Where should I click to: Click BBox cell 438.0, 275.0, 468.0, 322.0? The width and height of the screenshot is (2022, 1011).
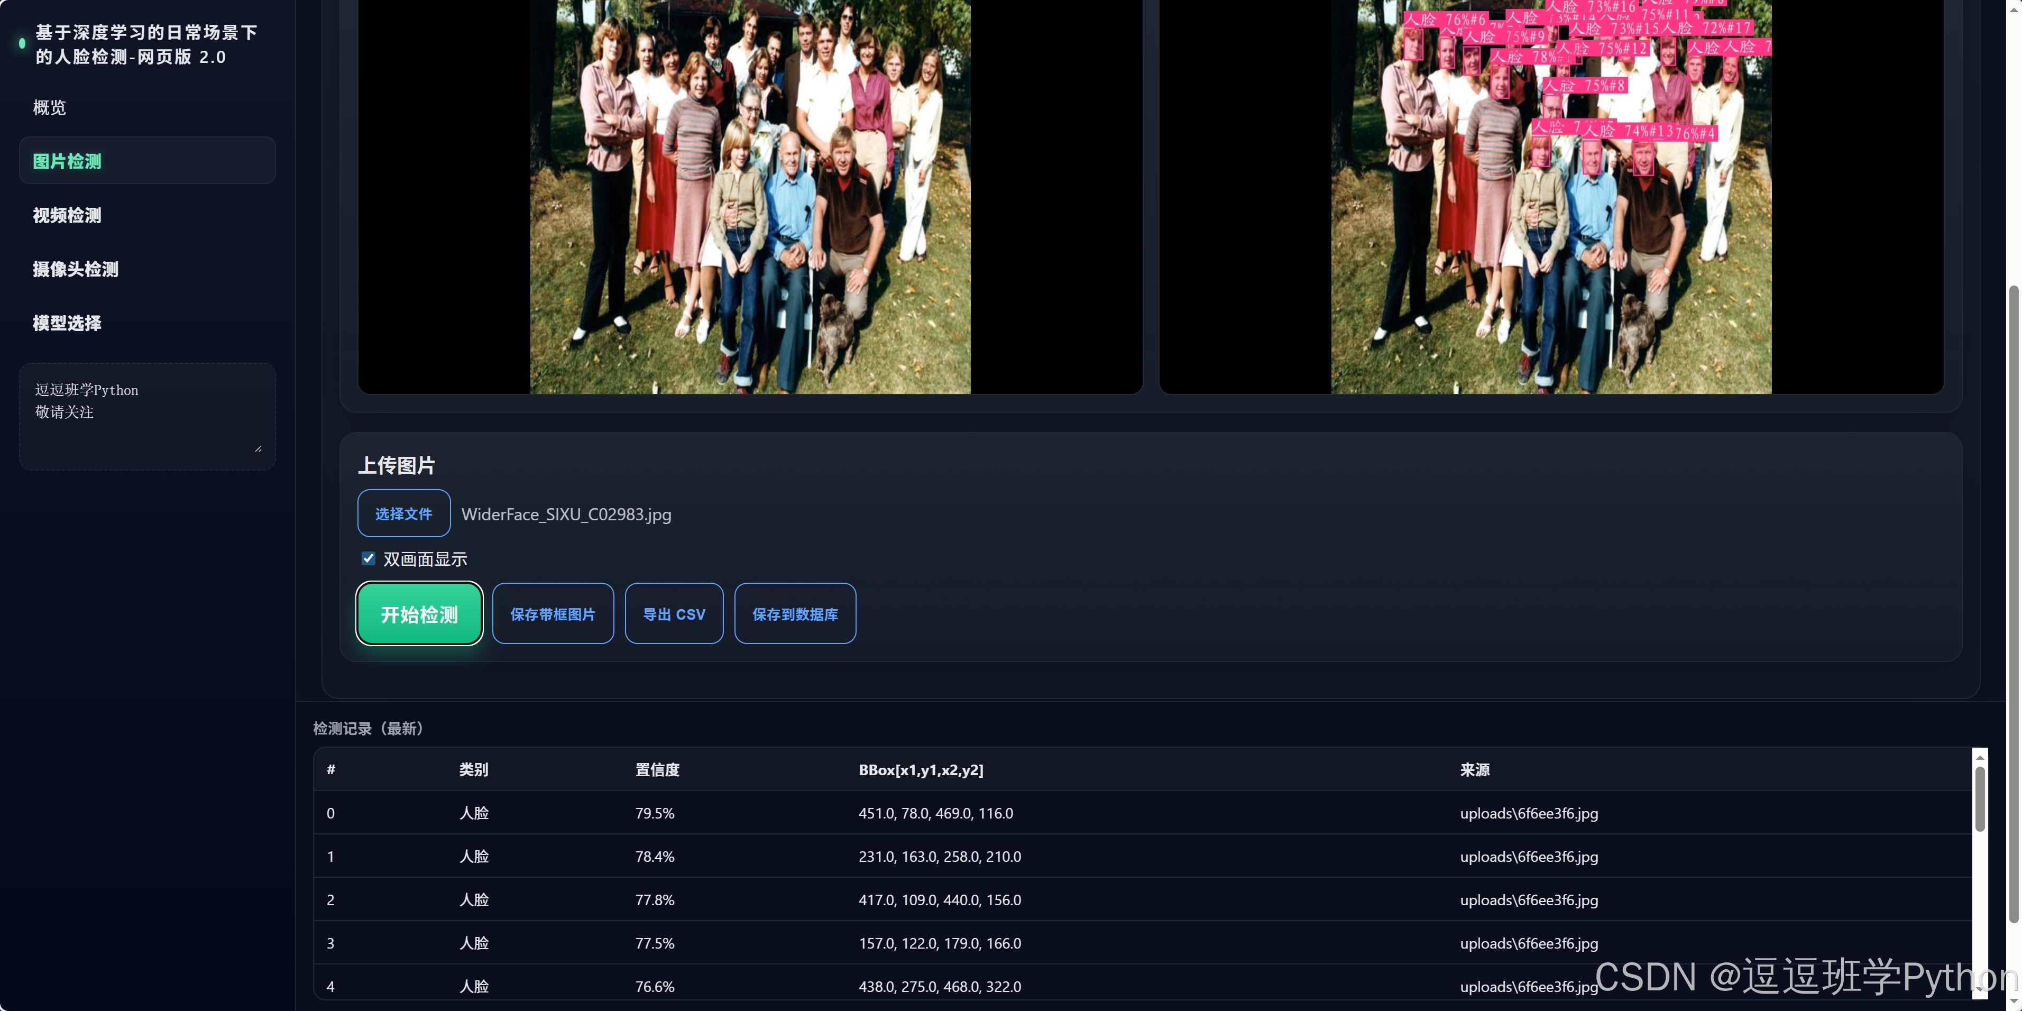coord(940,986)
